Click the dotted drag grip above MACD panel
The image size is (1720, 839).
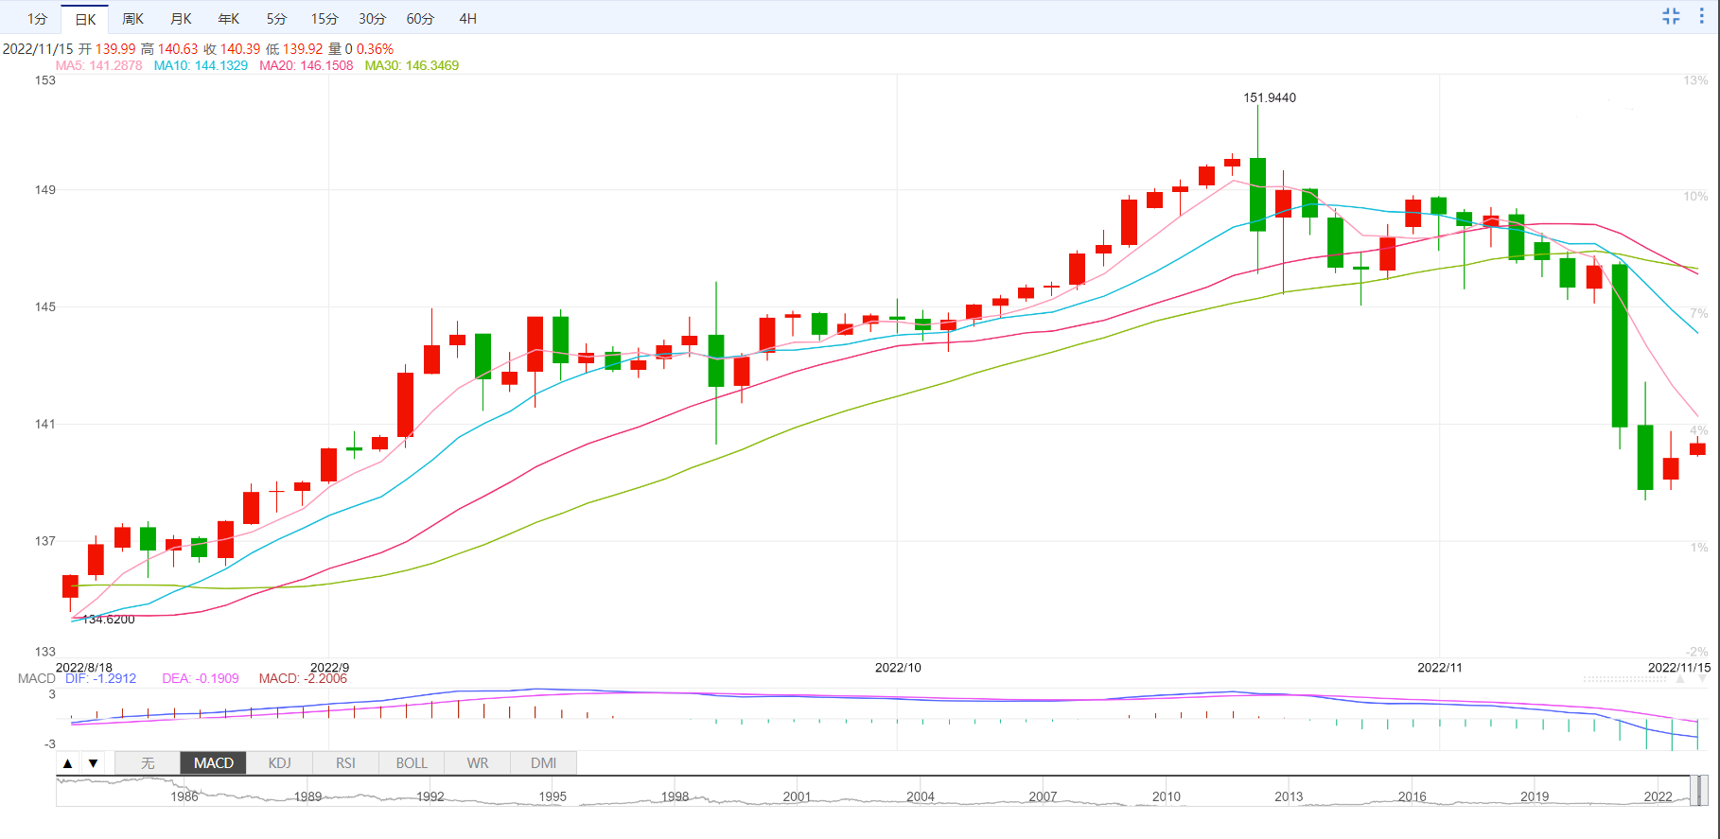click(1623, 679)
